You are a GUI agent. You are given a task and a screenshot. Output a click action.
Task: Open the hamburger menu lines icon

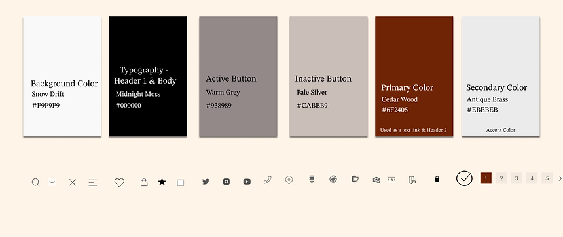tap(93, 183)
